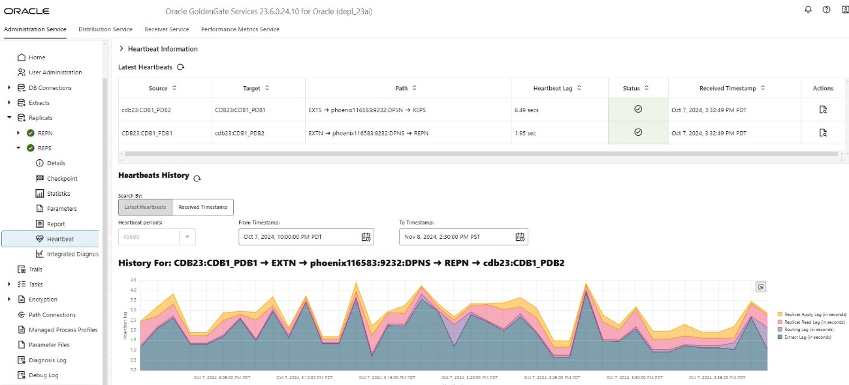Viewport: 849px width, 385px height.
Task: Switch to the Performance Metrics Service tab
Action: click(x=240, y=29)
